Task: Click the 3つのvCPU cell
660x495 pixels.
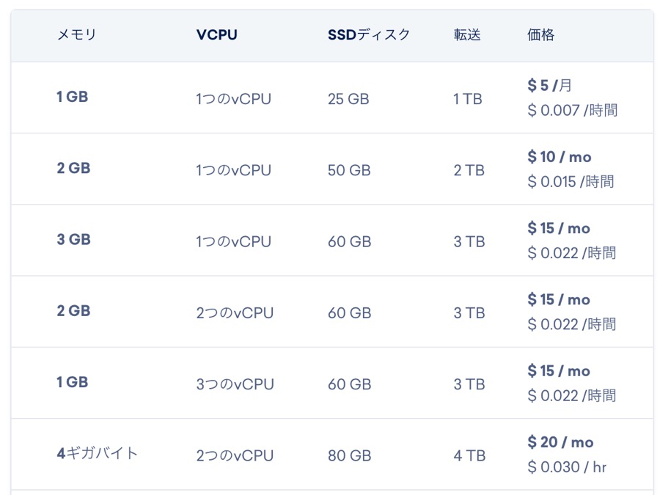Action: (235, 384)
